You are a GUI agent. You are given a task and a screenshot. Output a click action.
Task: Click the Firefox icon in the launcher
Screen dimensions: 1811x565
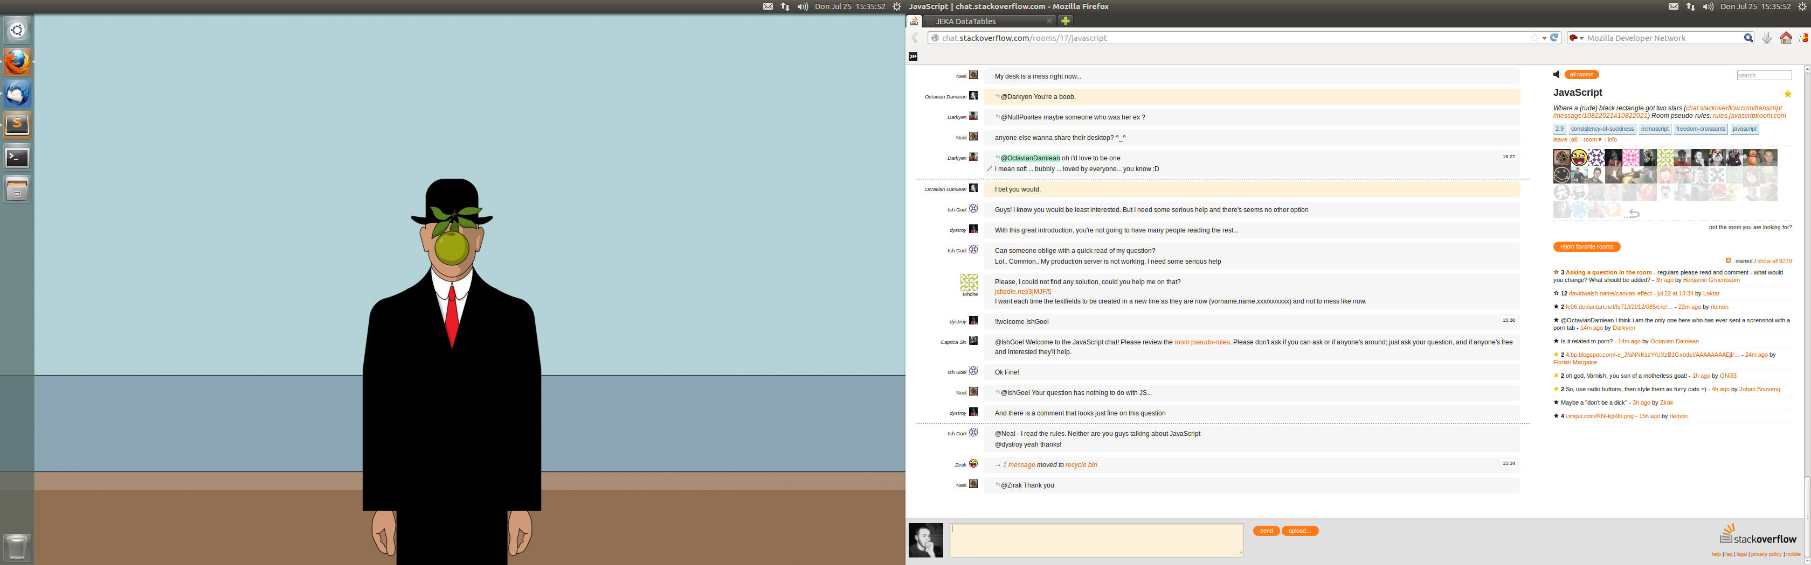click(x=17, y=62)
